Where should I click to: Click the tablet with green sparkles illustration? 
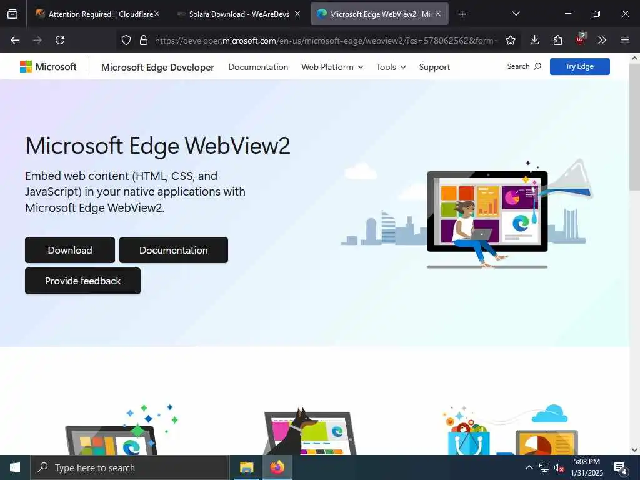[122, 430]
